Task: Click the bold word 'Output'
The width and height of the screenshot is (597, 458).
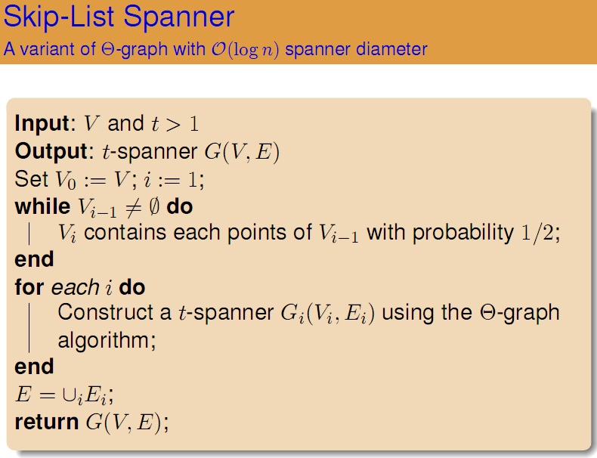Action: 49,151
